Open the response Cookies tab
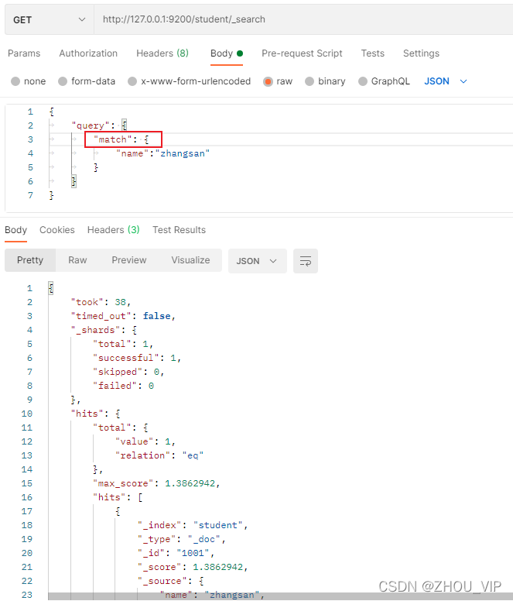Screen dimensions: 513x601 coord(57,229)
